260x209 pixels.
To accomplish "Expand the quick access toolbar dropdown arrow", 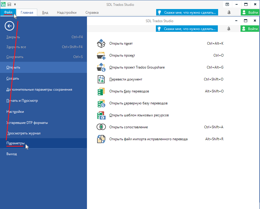I will 15,4.
